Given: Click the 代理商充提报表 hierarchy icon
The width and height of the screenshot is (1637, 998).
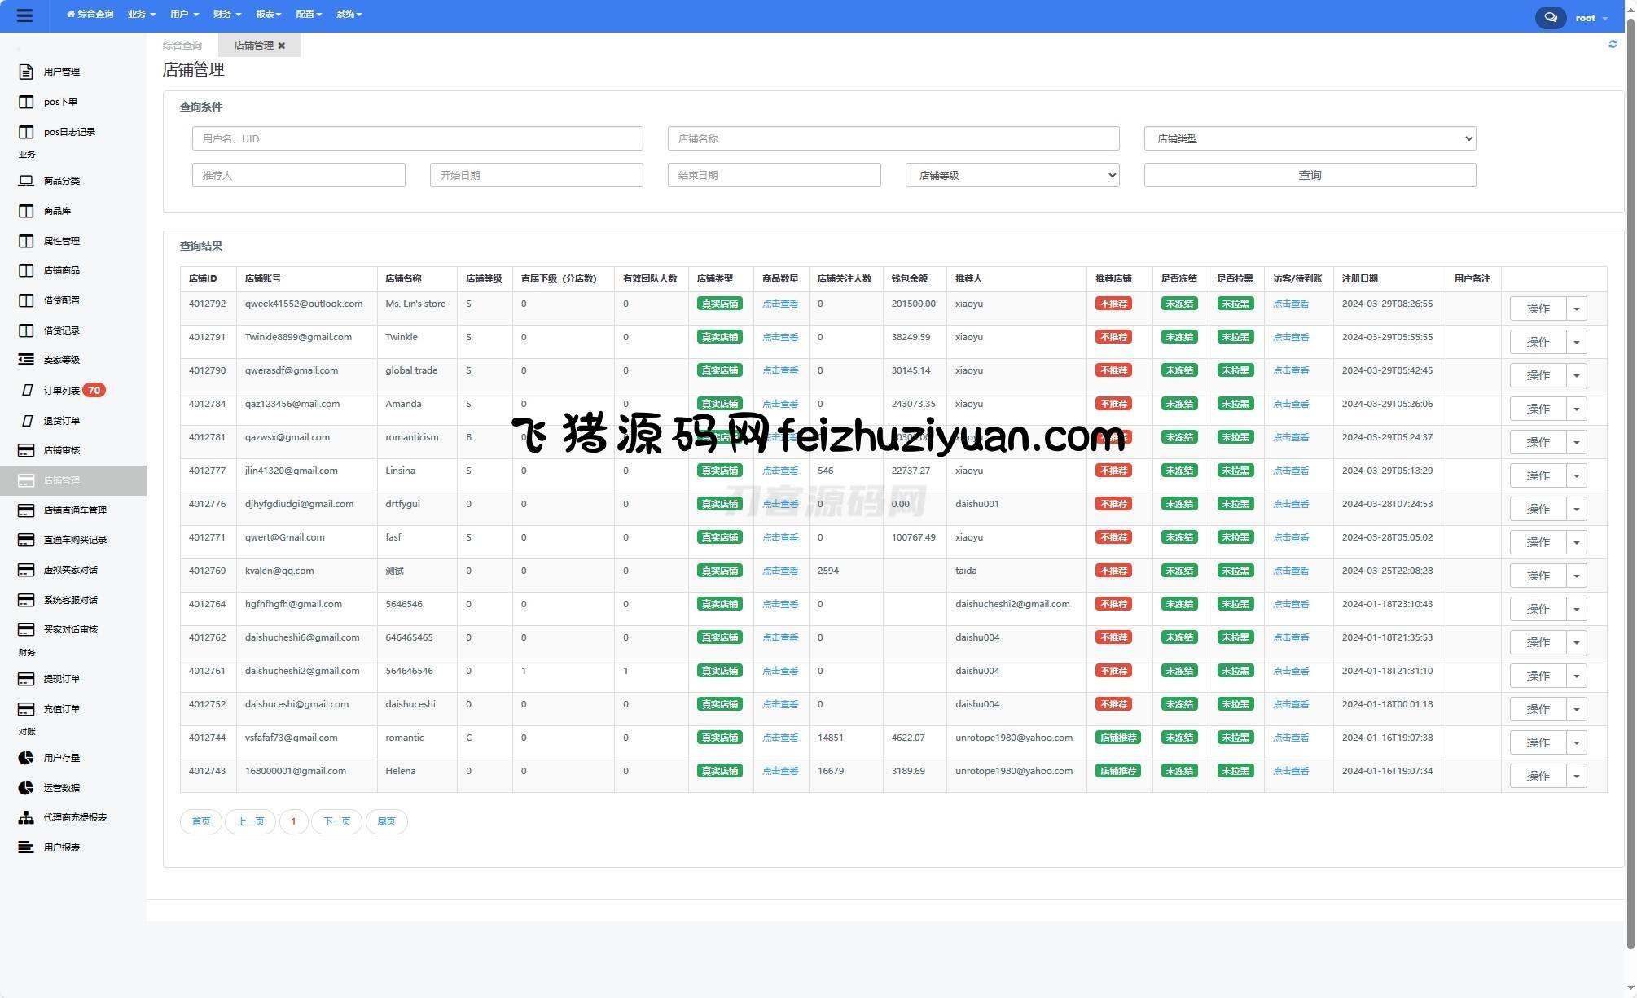Looking at the screenshot, I should pyautogui.click(x=26, y=817).
